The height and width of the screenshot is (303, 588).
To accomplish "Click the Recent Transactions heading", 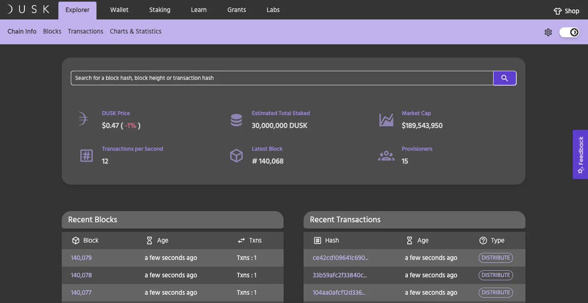I will pos(345,220).
